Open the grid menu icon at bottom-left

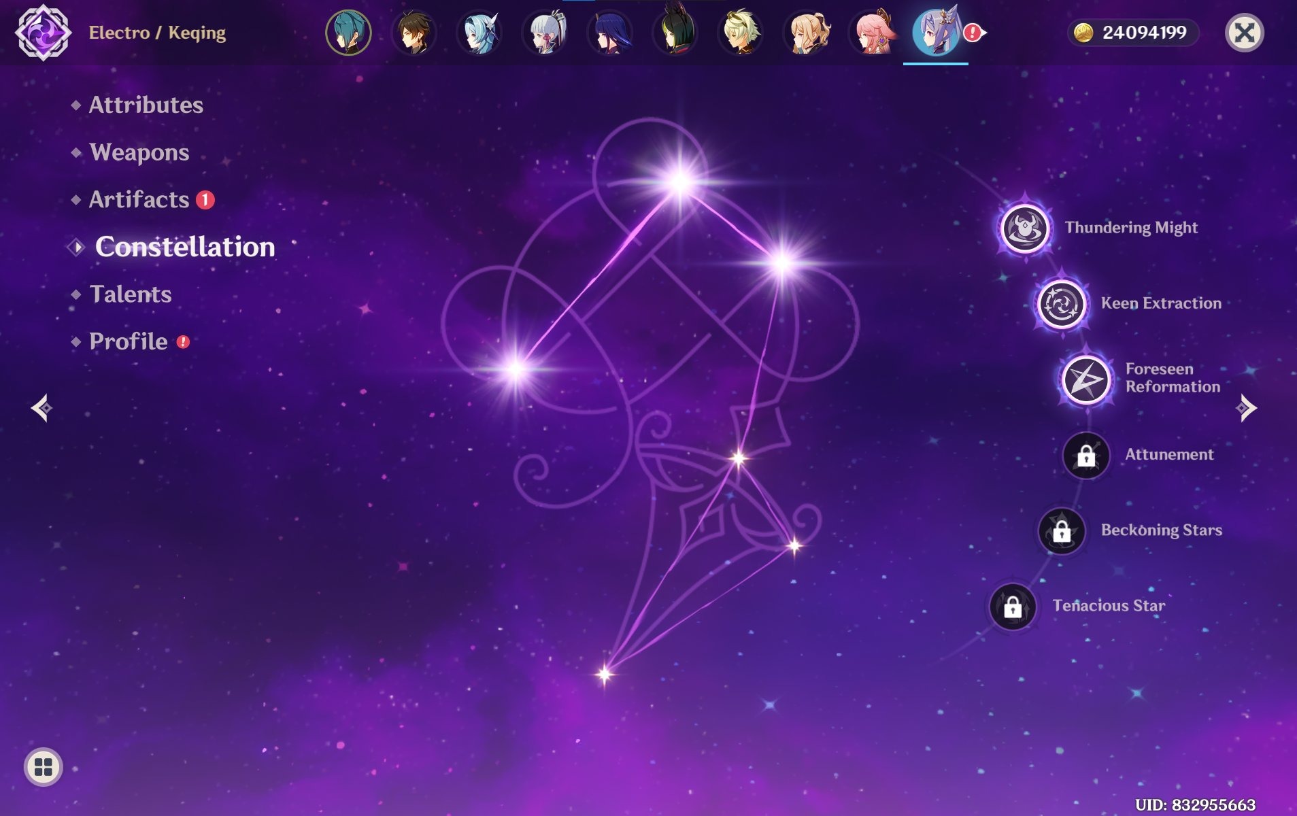click(x=44, y=767)
